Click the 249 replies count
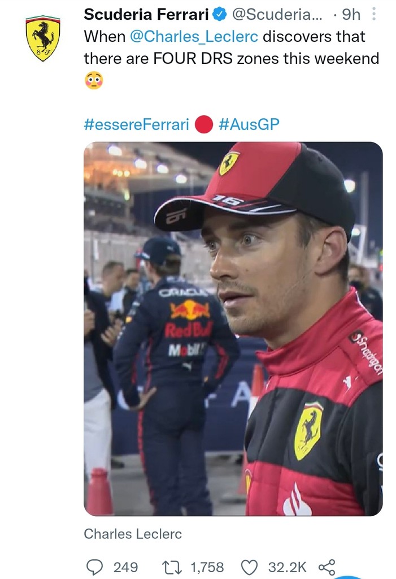 tap(125, 567)
